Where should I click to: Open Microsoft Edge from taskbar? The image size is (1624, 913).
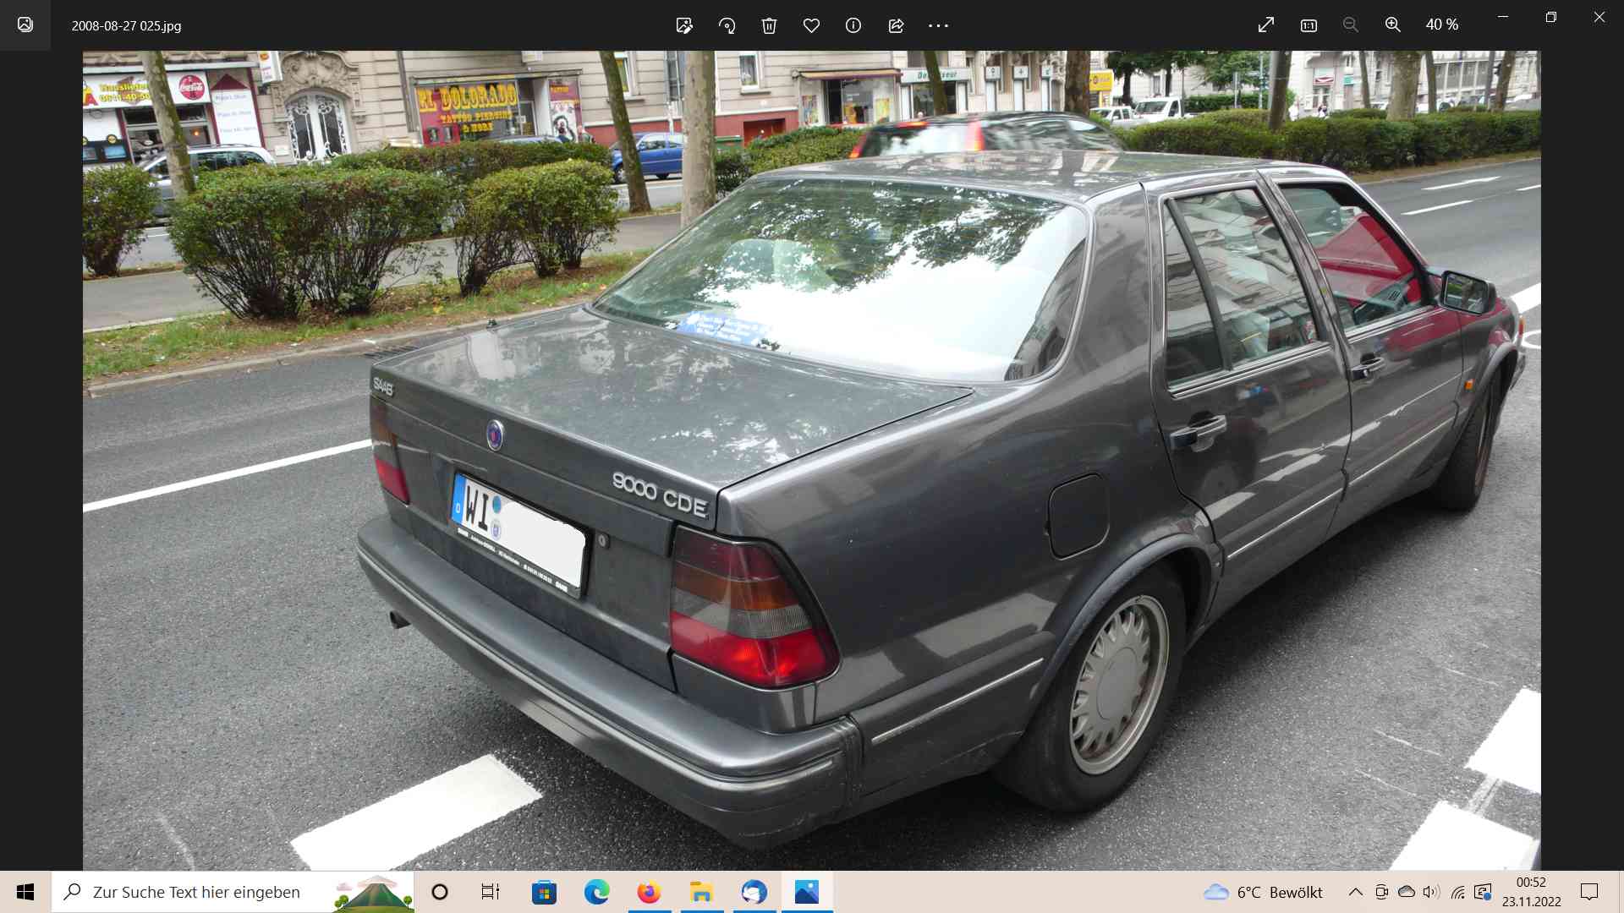tap(596, 892)
